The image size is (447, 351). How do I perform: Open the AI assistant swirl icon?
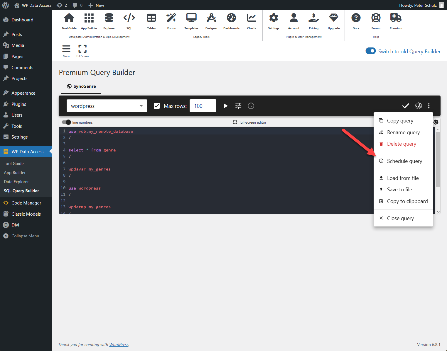point(419,106)
